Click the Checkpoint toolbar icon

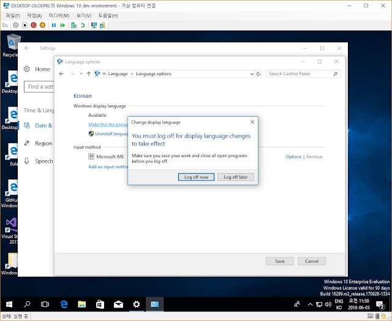tap(73, 25)
